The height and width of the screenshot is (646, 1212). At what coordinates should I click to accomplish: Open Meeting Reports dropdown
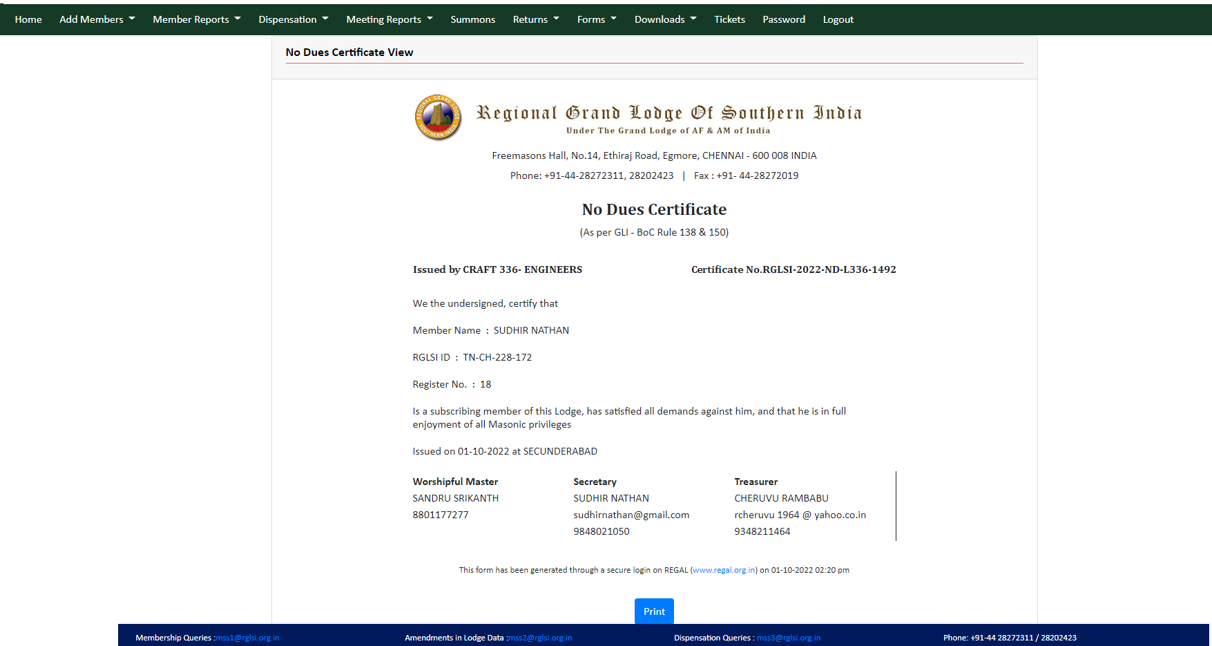point(389,19)
